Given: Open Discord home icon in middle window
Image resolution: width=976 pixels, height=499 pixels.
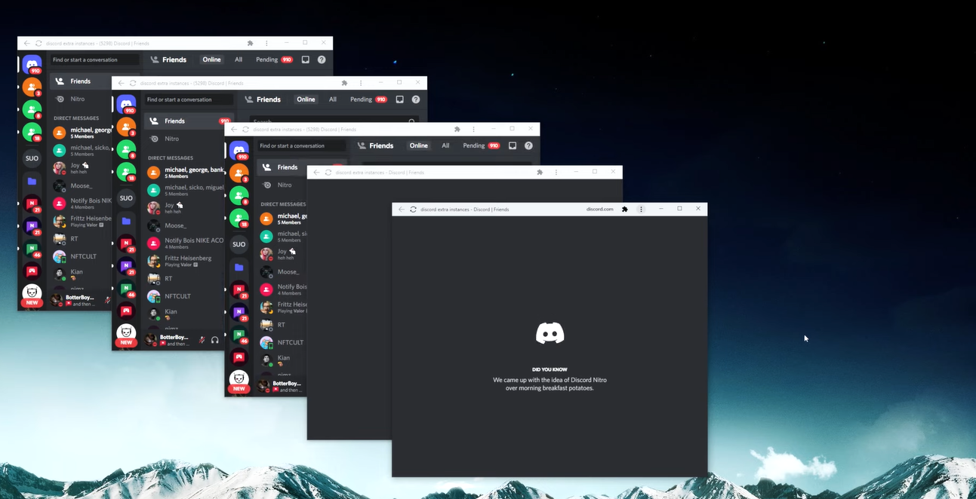Looking at the screenshot, I should pyautogui.click(x=239, y=150).
